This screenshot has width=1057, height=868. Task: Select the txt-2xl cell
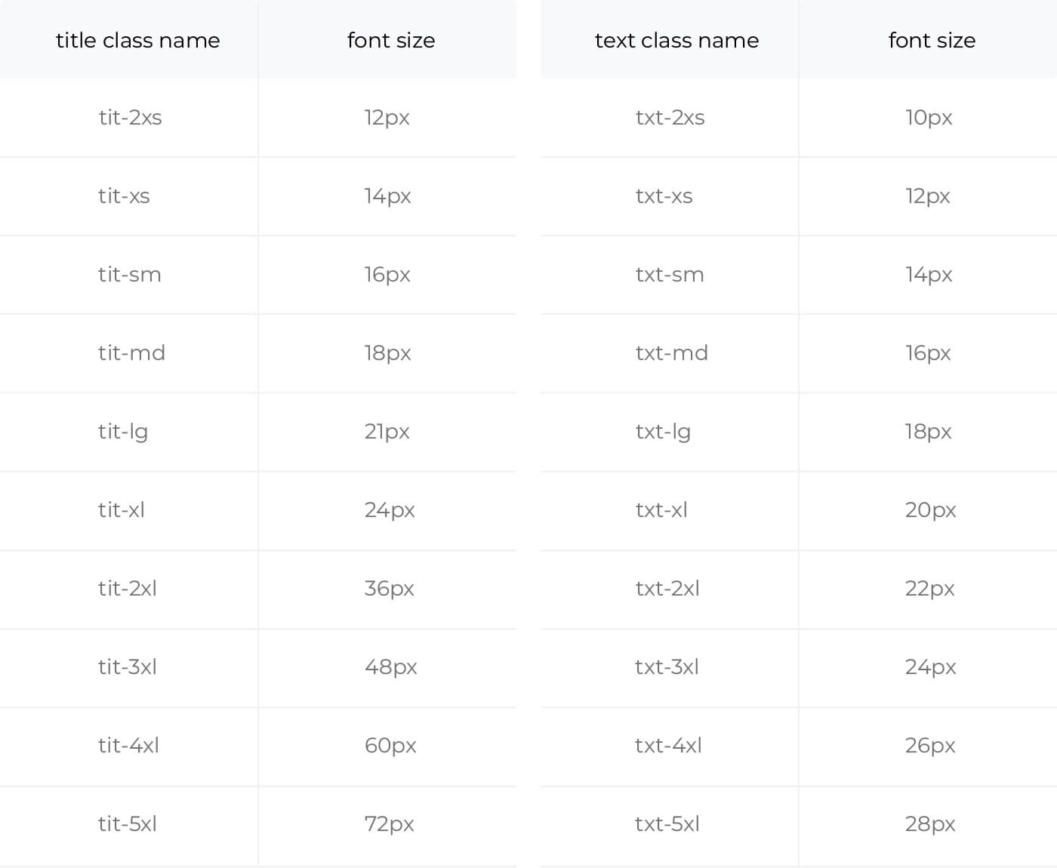click(x=667, y=589)
